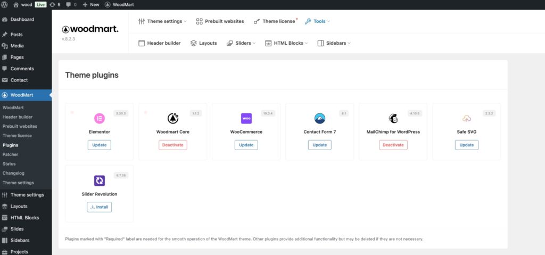The height and width of the screenshot is (255, 545).
Task: Deactivate Woodmart Core plugin
Action: 173,145
